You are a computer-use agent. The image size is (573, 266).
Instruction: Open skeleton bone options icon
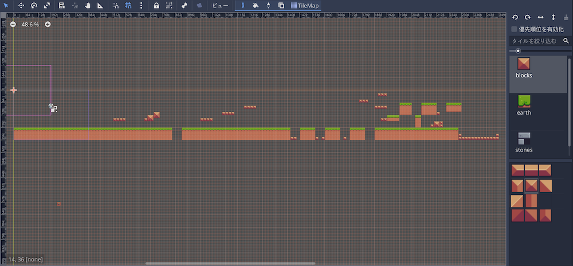[x=185, y=6]
